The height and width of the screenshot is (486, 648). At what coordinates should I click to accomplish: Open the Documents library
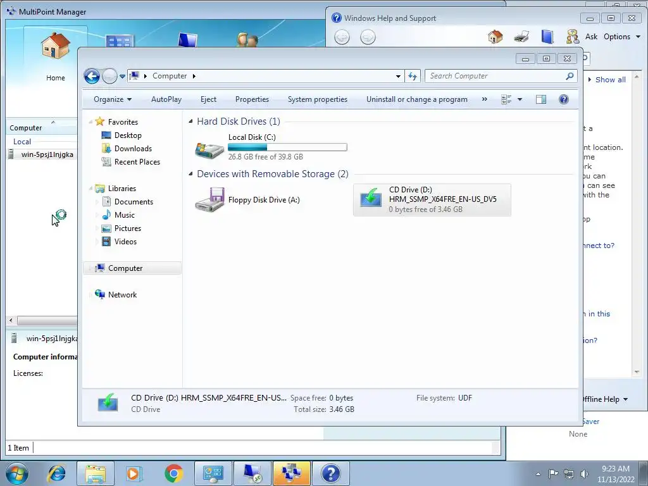point(134,202)
